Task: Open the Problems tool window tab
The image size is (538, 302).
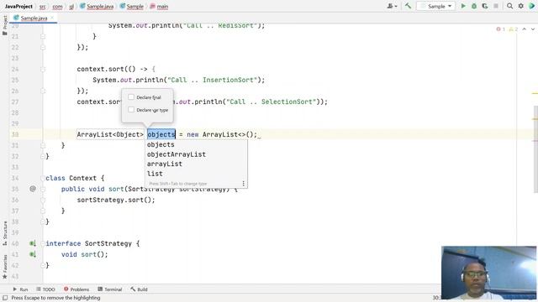Action: (76, 289)
